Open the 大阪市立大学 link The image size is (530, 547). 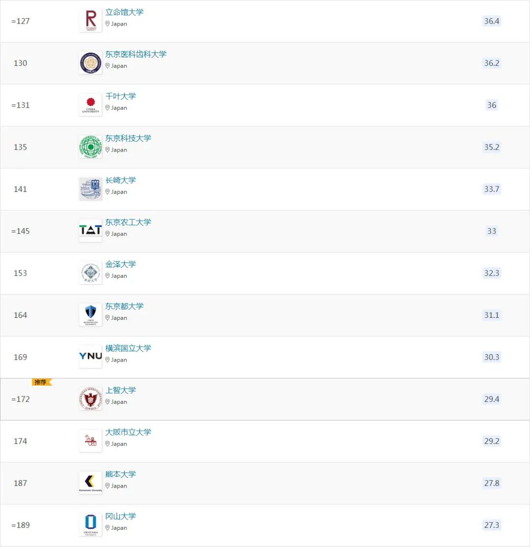click(129, 432)
